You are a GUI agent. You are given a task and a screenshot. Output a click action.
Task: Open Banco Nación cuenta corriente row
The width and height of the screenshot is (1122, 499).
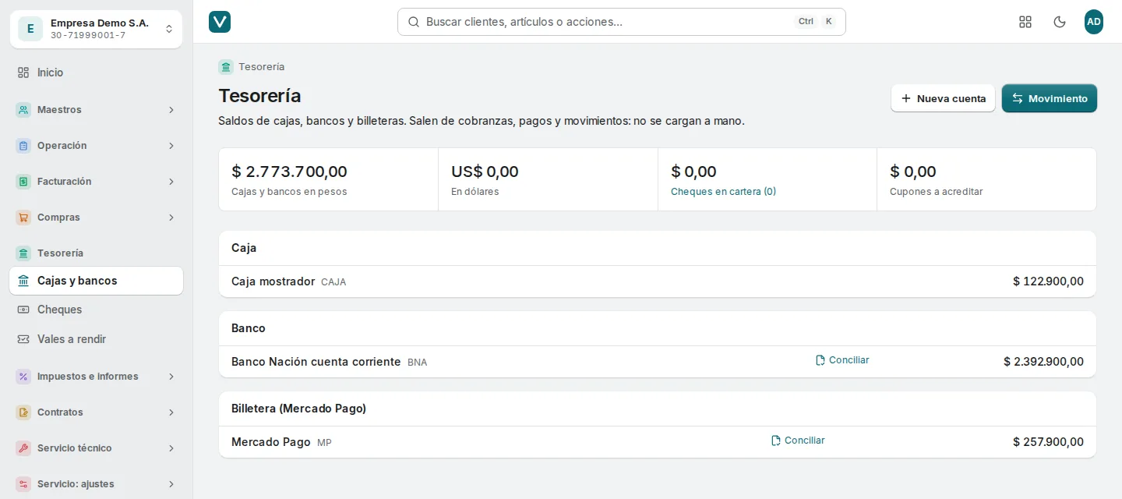click(x=658, y=362)
